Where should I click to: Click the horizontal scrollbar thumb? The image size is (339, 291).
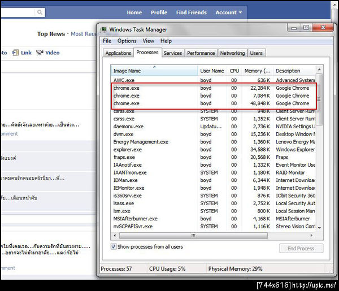[193, 236]
